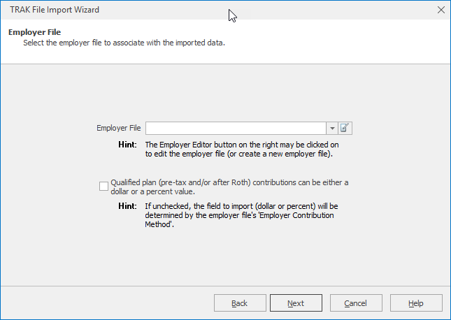Screen dimensions: 451x320
Task: Click the 'Qualified plan (pre-tax and/or after Roth)' label text
Action: tap(229, 182)
